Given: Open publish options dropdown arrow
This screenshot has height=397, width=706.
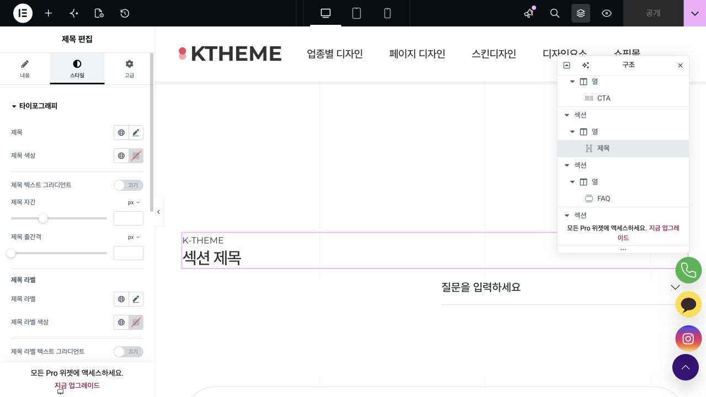Looking at the screenshot, I should point(695,13).
